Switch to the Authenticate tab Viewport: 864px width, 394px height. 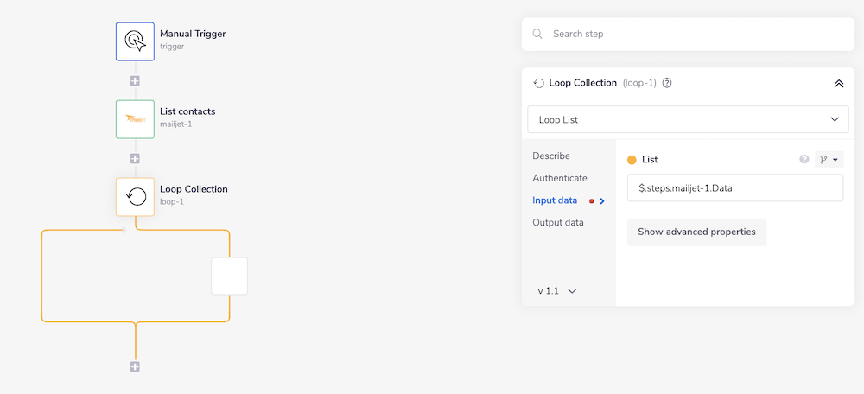[x=560, y=178]
